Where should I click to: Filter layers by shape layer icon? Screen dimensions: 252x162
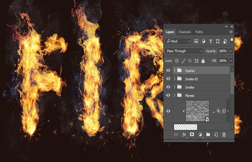point(217,41)
